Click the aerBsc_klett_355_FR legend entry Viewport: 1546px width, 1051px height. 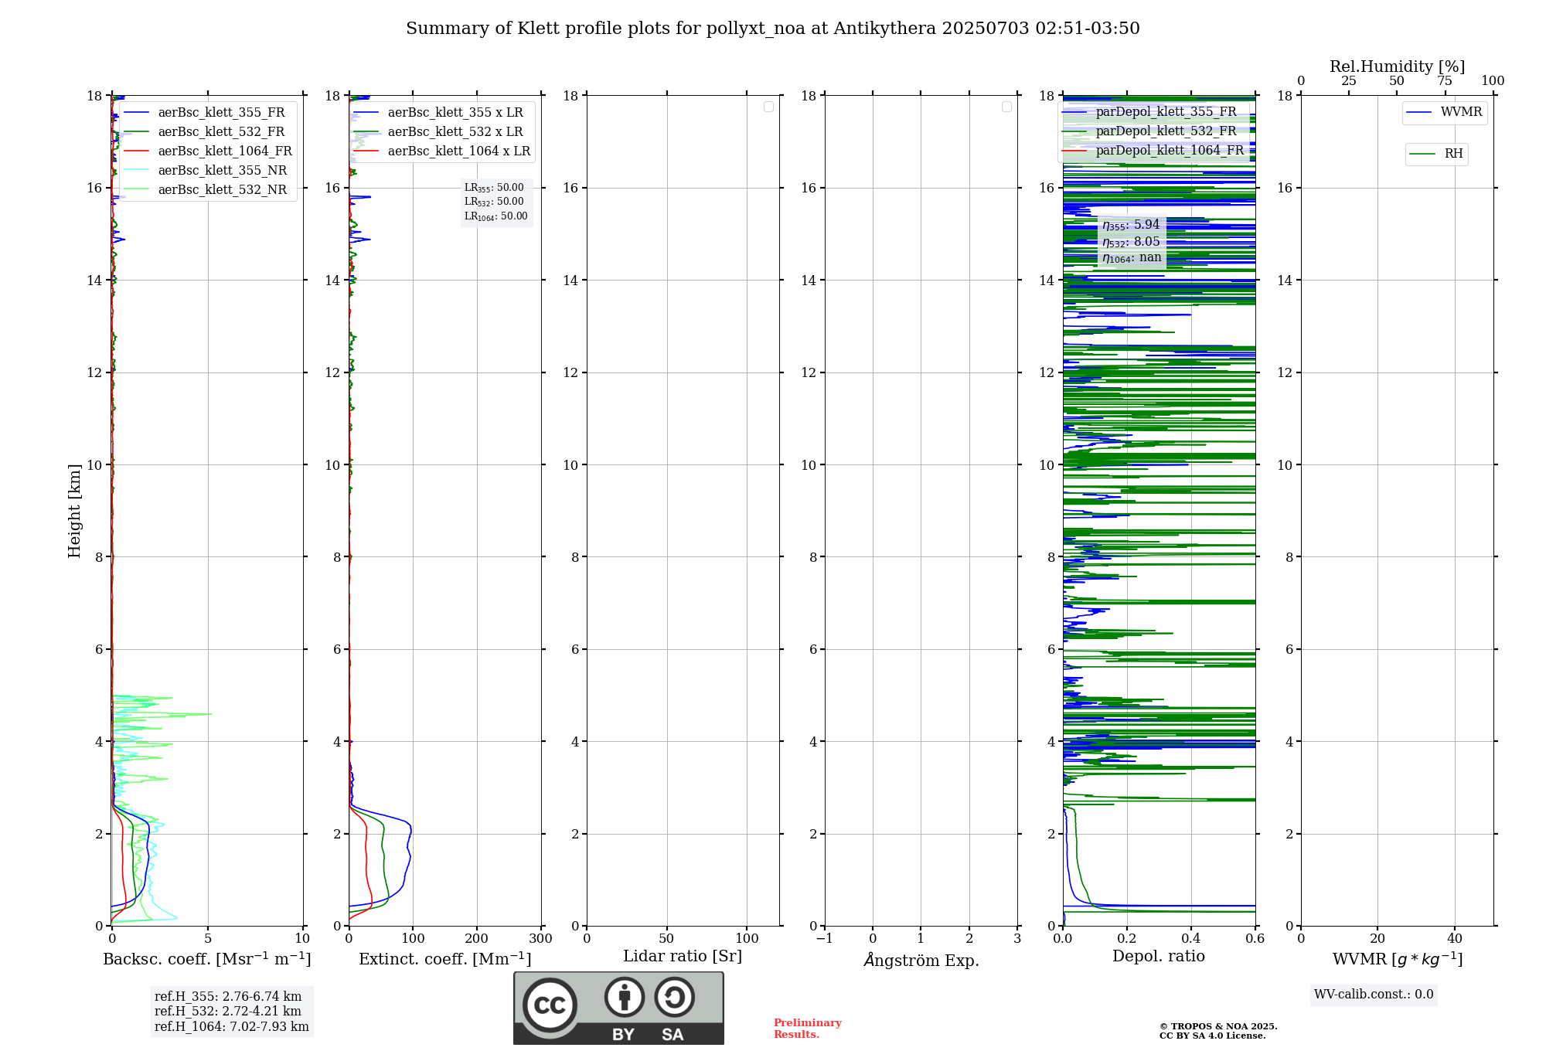click(x=208, y=112)
